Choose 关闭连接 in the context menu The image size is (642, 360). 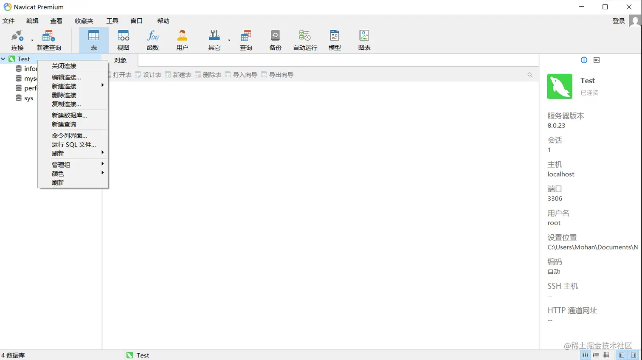pos(73,66)
